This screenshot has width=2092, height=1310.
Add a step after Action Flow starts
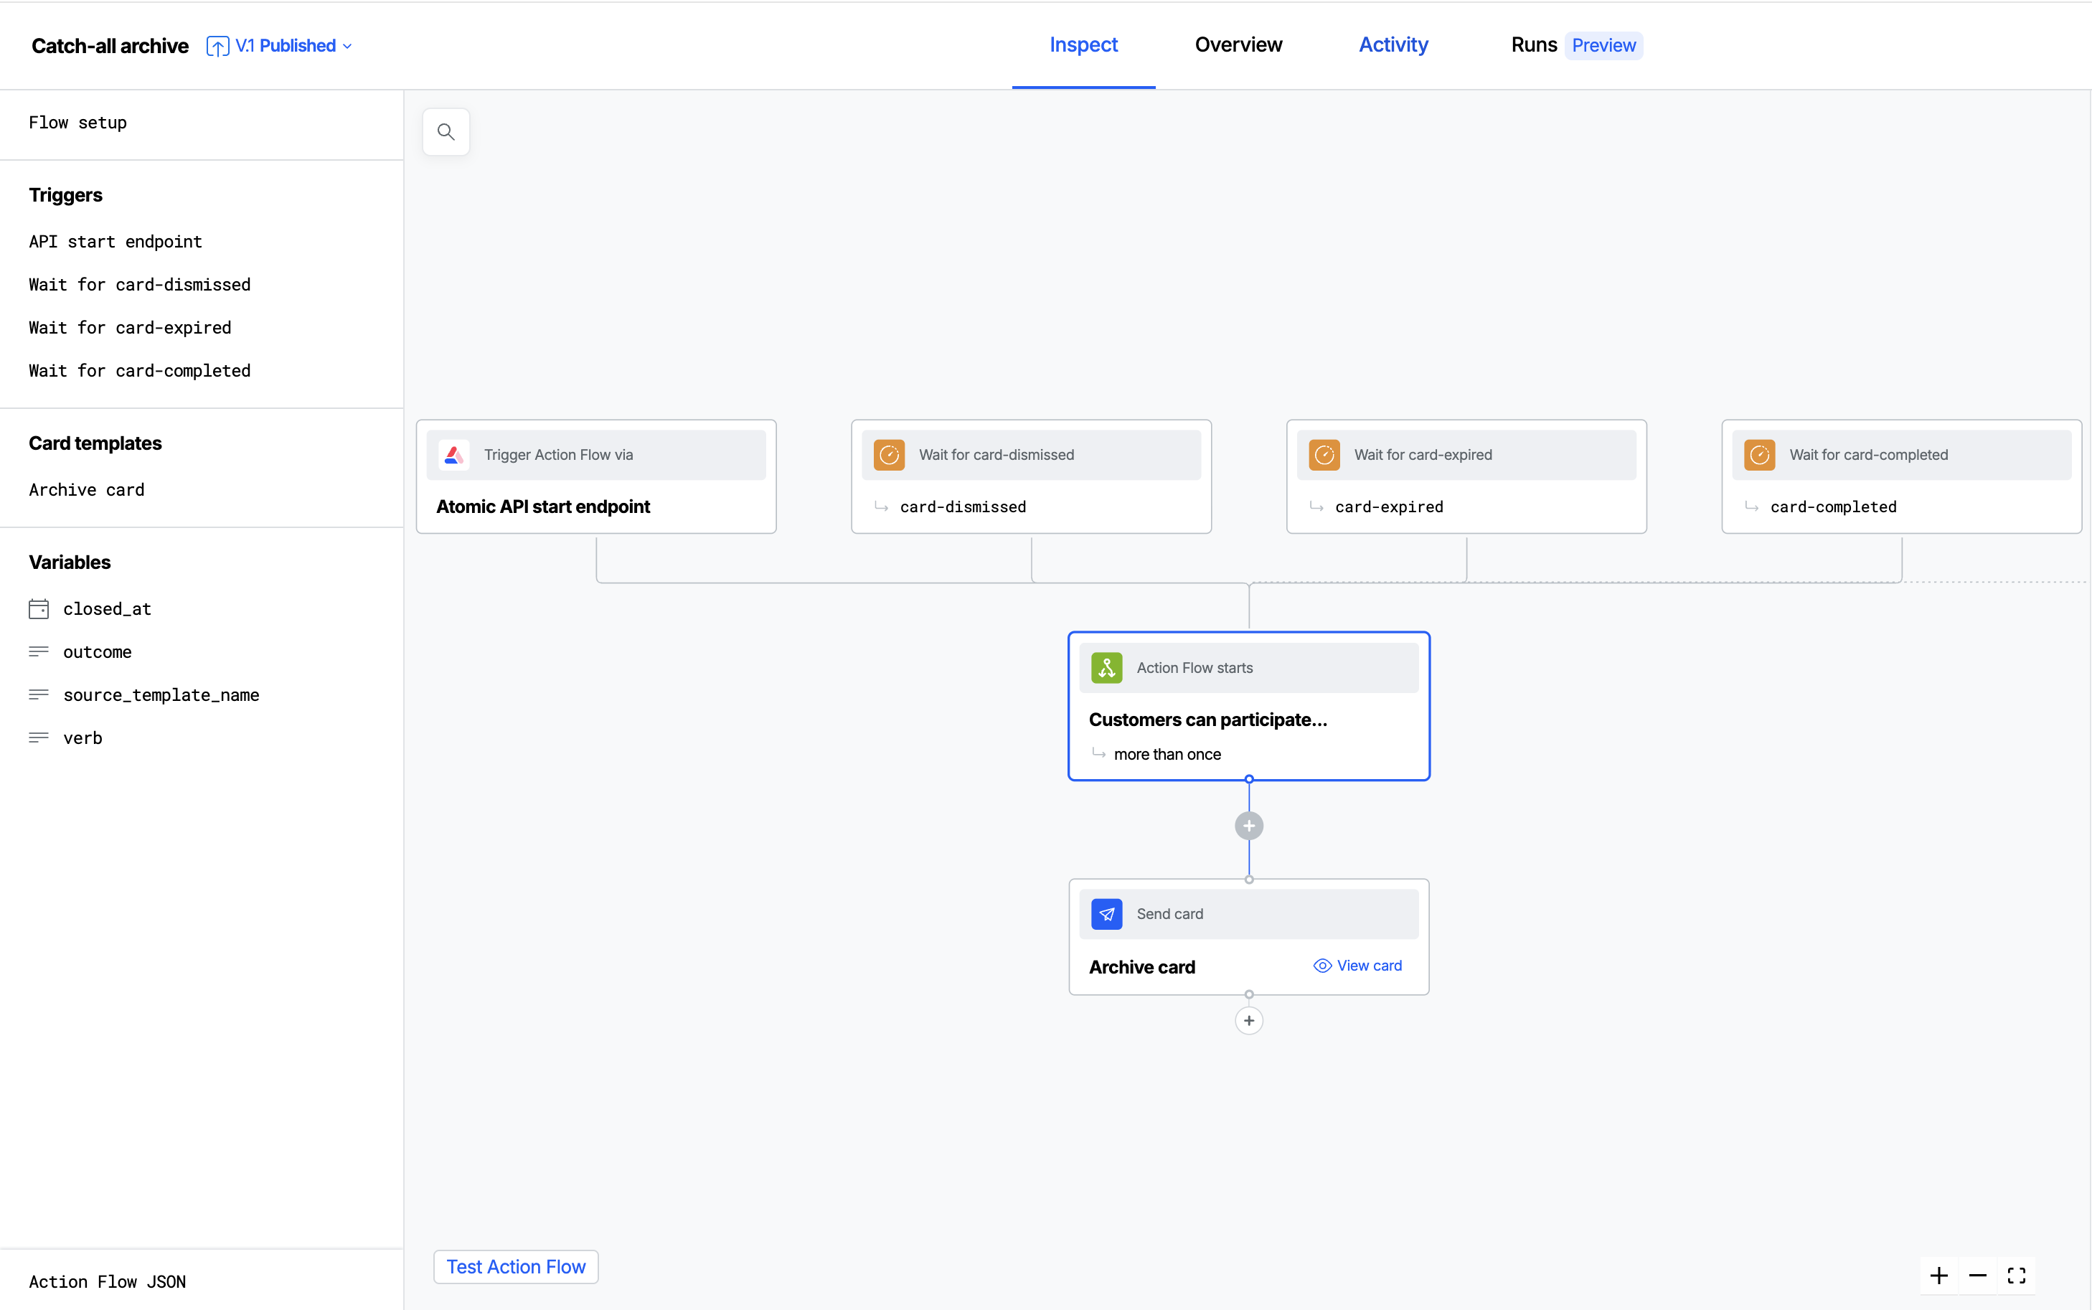click(x=1249, y=826)
